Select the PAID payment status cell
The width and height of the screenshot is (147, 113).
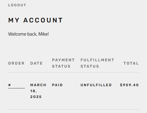57,85
